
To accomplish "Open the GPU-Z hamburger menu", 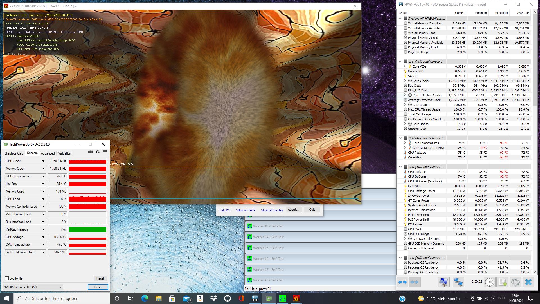I will pos(105,152).
